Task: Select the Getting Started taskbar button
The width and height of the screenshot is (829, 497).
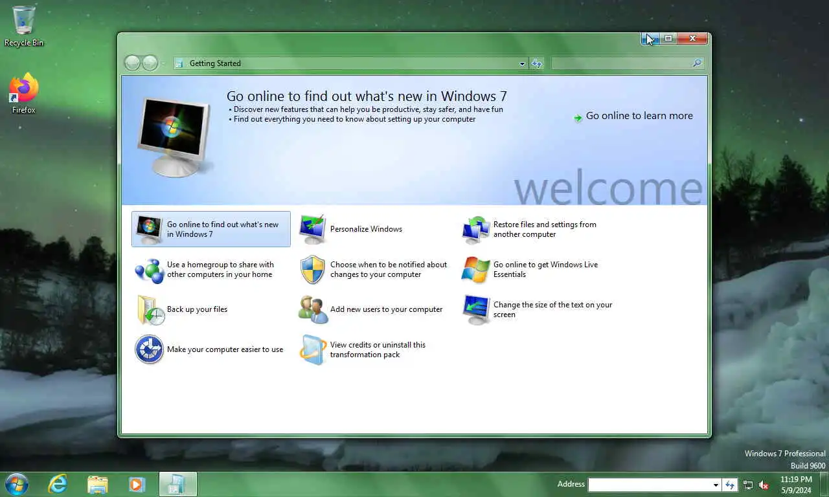Action: [178, 484]
